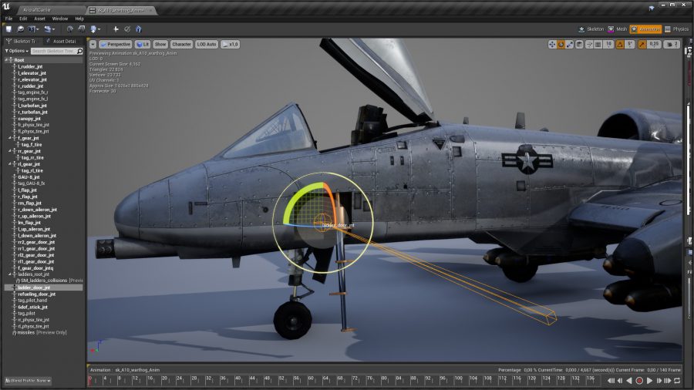Click the surface snapping icon

(589, 44)
